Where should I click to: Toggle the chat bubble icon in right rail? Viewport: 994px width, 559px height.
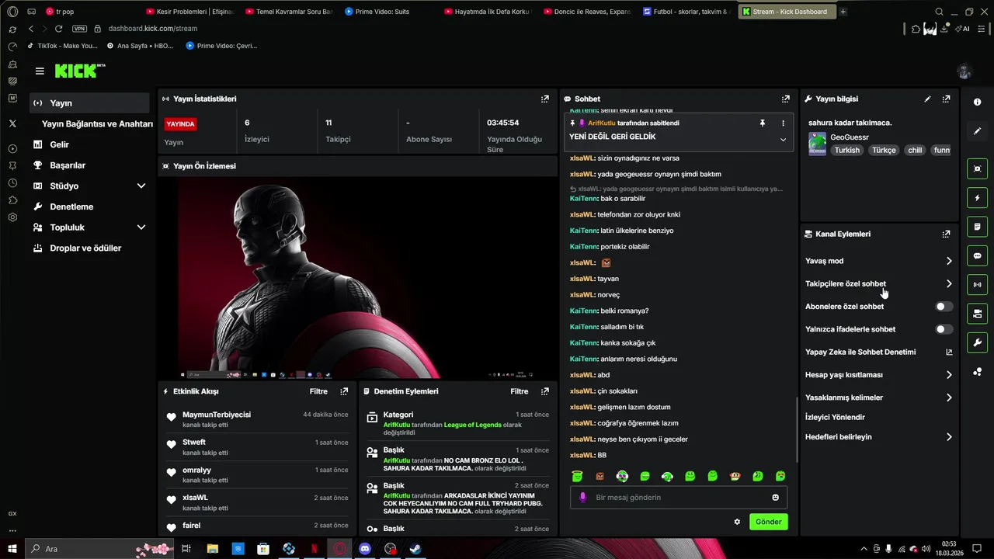(x=977, y=255)
